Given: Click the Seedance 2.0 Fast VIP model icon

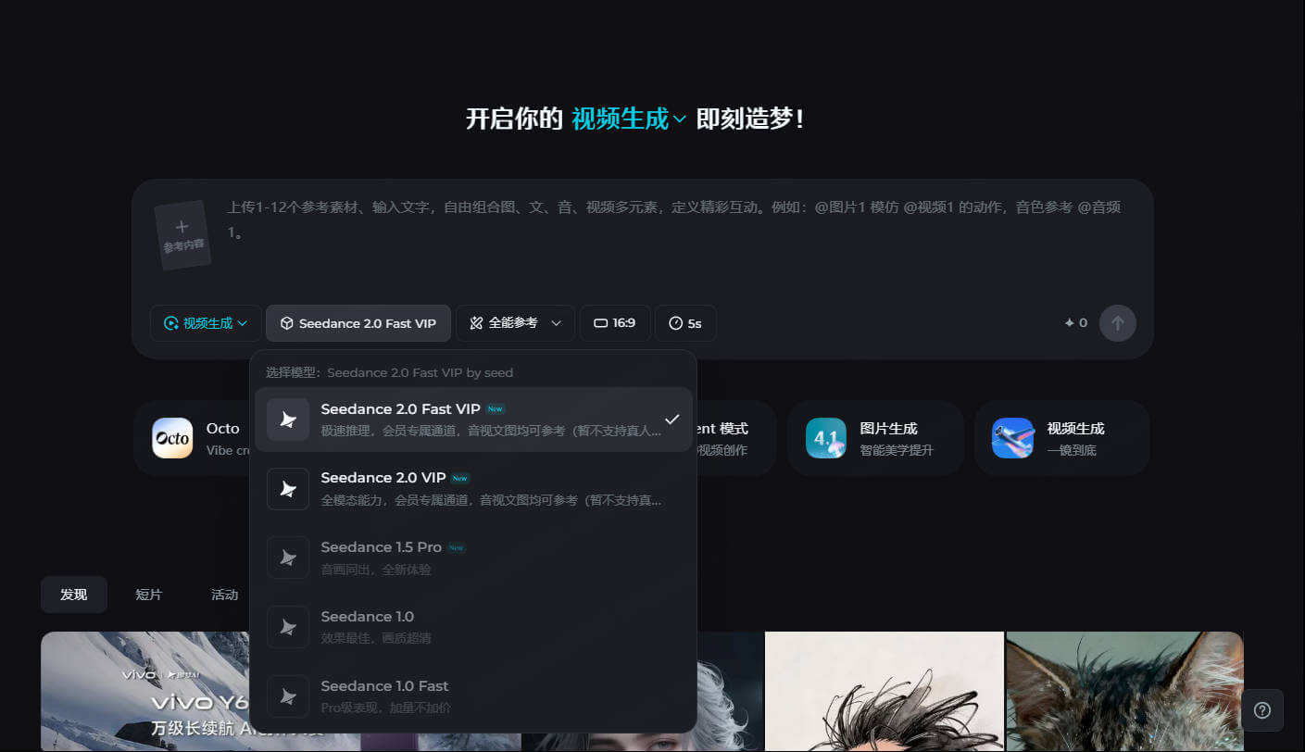Looking at the screenshot, I should tap(288, 420).
